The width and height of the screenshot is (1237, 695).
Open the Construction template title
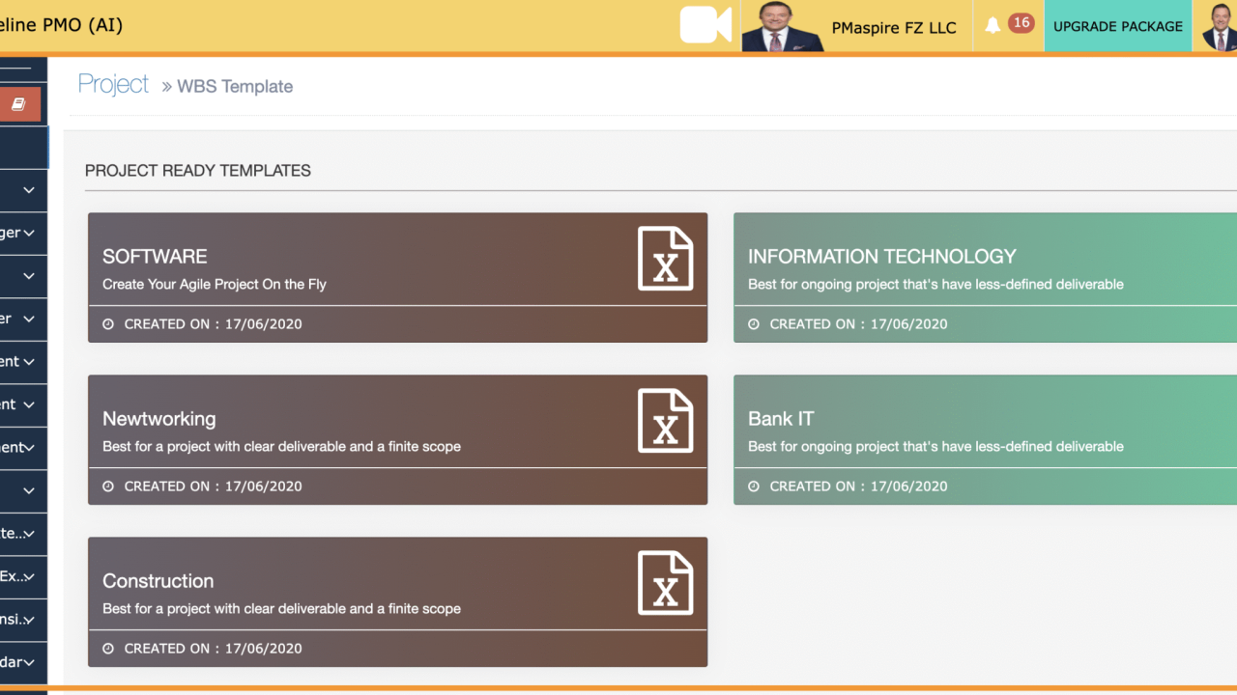(158, 581)
